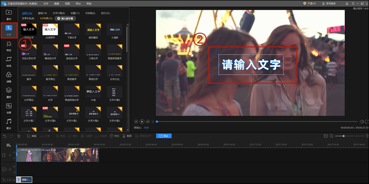Click the speech-to-text tool in toolbar
The height and width of the screenshot is (184, 369).
tap(143, 136)
